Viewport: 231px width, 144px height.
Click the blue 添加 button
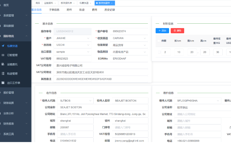tap(162, 31)
